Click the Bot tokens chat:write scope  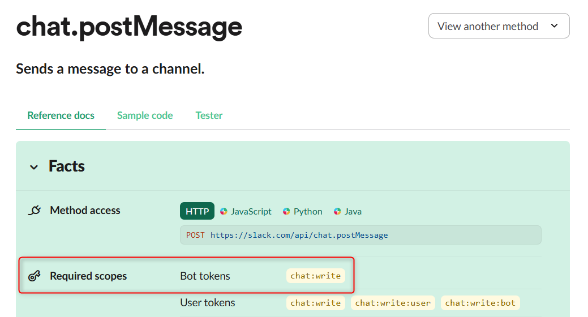coord(316,276)
